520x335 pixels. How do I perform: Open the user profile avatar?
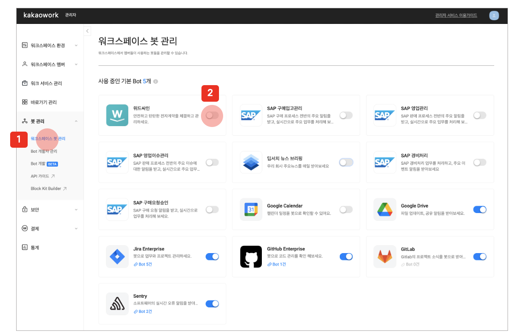point(494,15)
